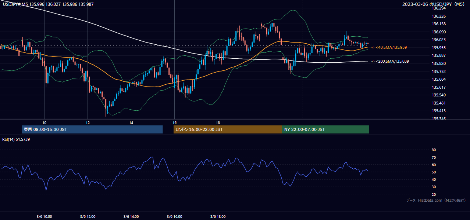
Task: Click the RSI 60 level label
Action: tap(434, 165)
